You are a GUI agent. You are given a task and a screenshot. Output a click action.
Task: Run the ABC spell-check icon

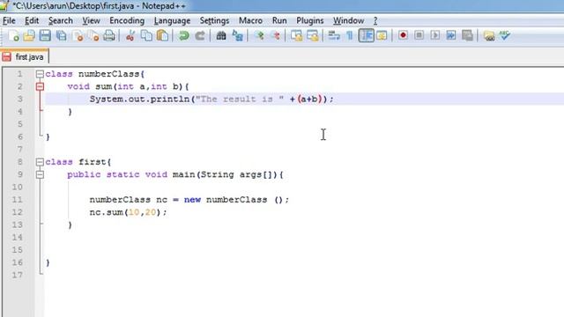point(505,35)
